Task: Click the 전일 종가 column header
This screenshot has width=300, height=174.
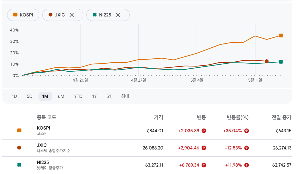Action: point(282,117)
